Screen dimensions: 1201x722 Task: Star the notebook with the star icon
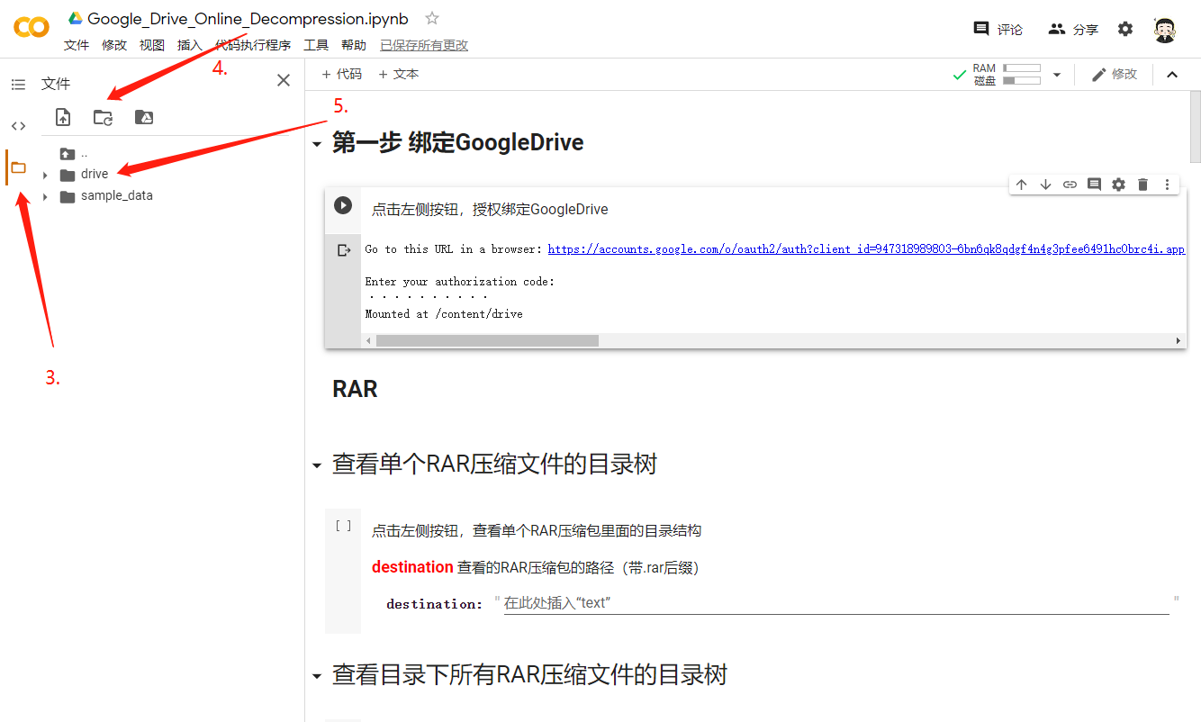(432, 18)
